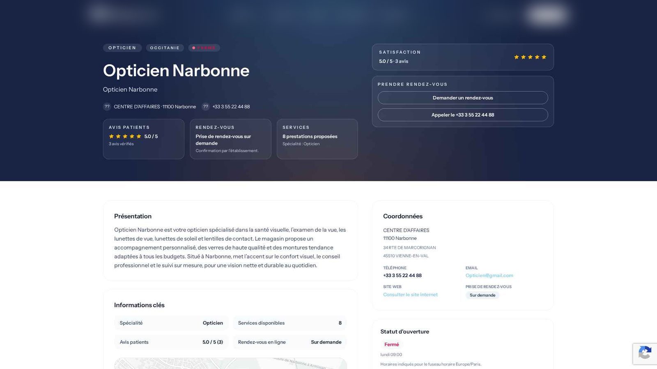657x369 pixels.
Task: Select the Rendez-vous en ligne Sur demande row
Action: coord(289,342)
